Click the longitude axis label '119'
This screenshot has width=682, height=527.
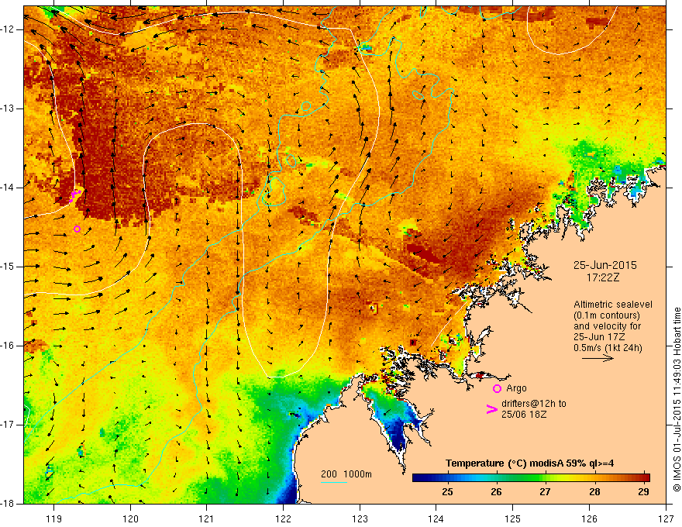[54, 518]
